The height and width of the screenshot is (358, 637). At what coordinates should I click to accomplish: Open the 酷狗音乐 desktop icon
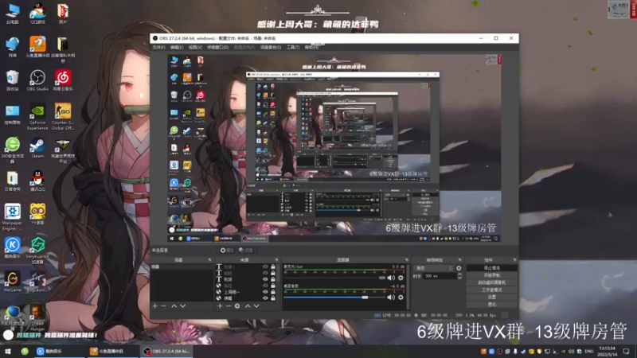[12, 248]
